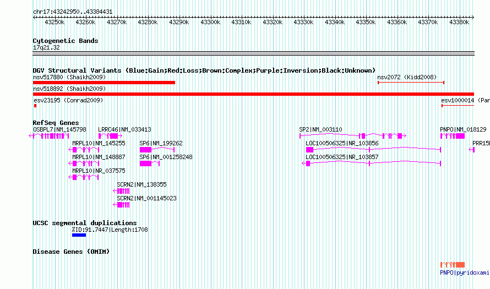Click the SCRN2|NM_001145023 label
Screen dimensions: 490x289
coord(147,198)
